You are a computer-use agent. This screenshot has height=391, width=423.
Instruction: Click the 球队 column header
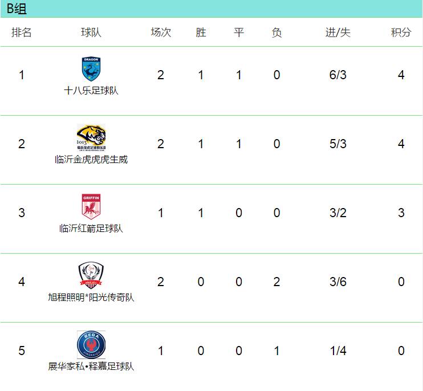pyautogui.click(x=91, y=32)
